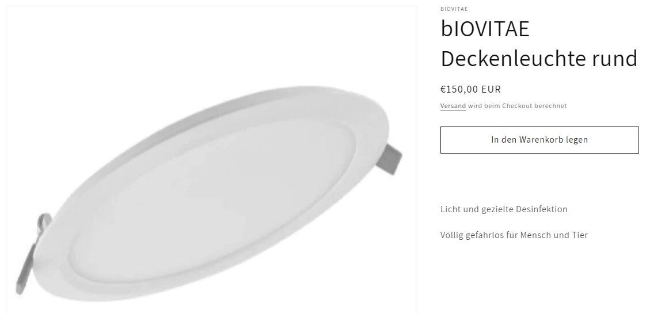Click the 'EUR' currency label
665x314 pixels.
(x=491, y=89)
